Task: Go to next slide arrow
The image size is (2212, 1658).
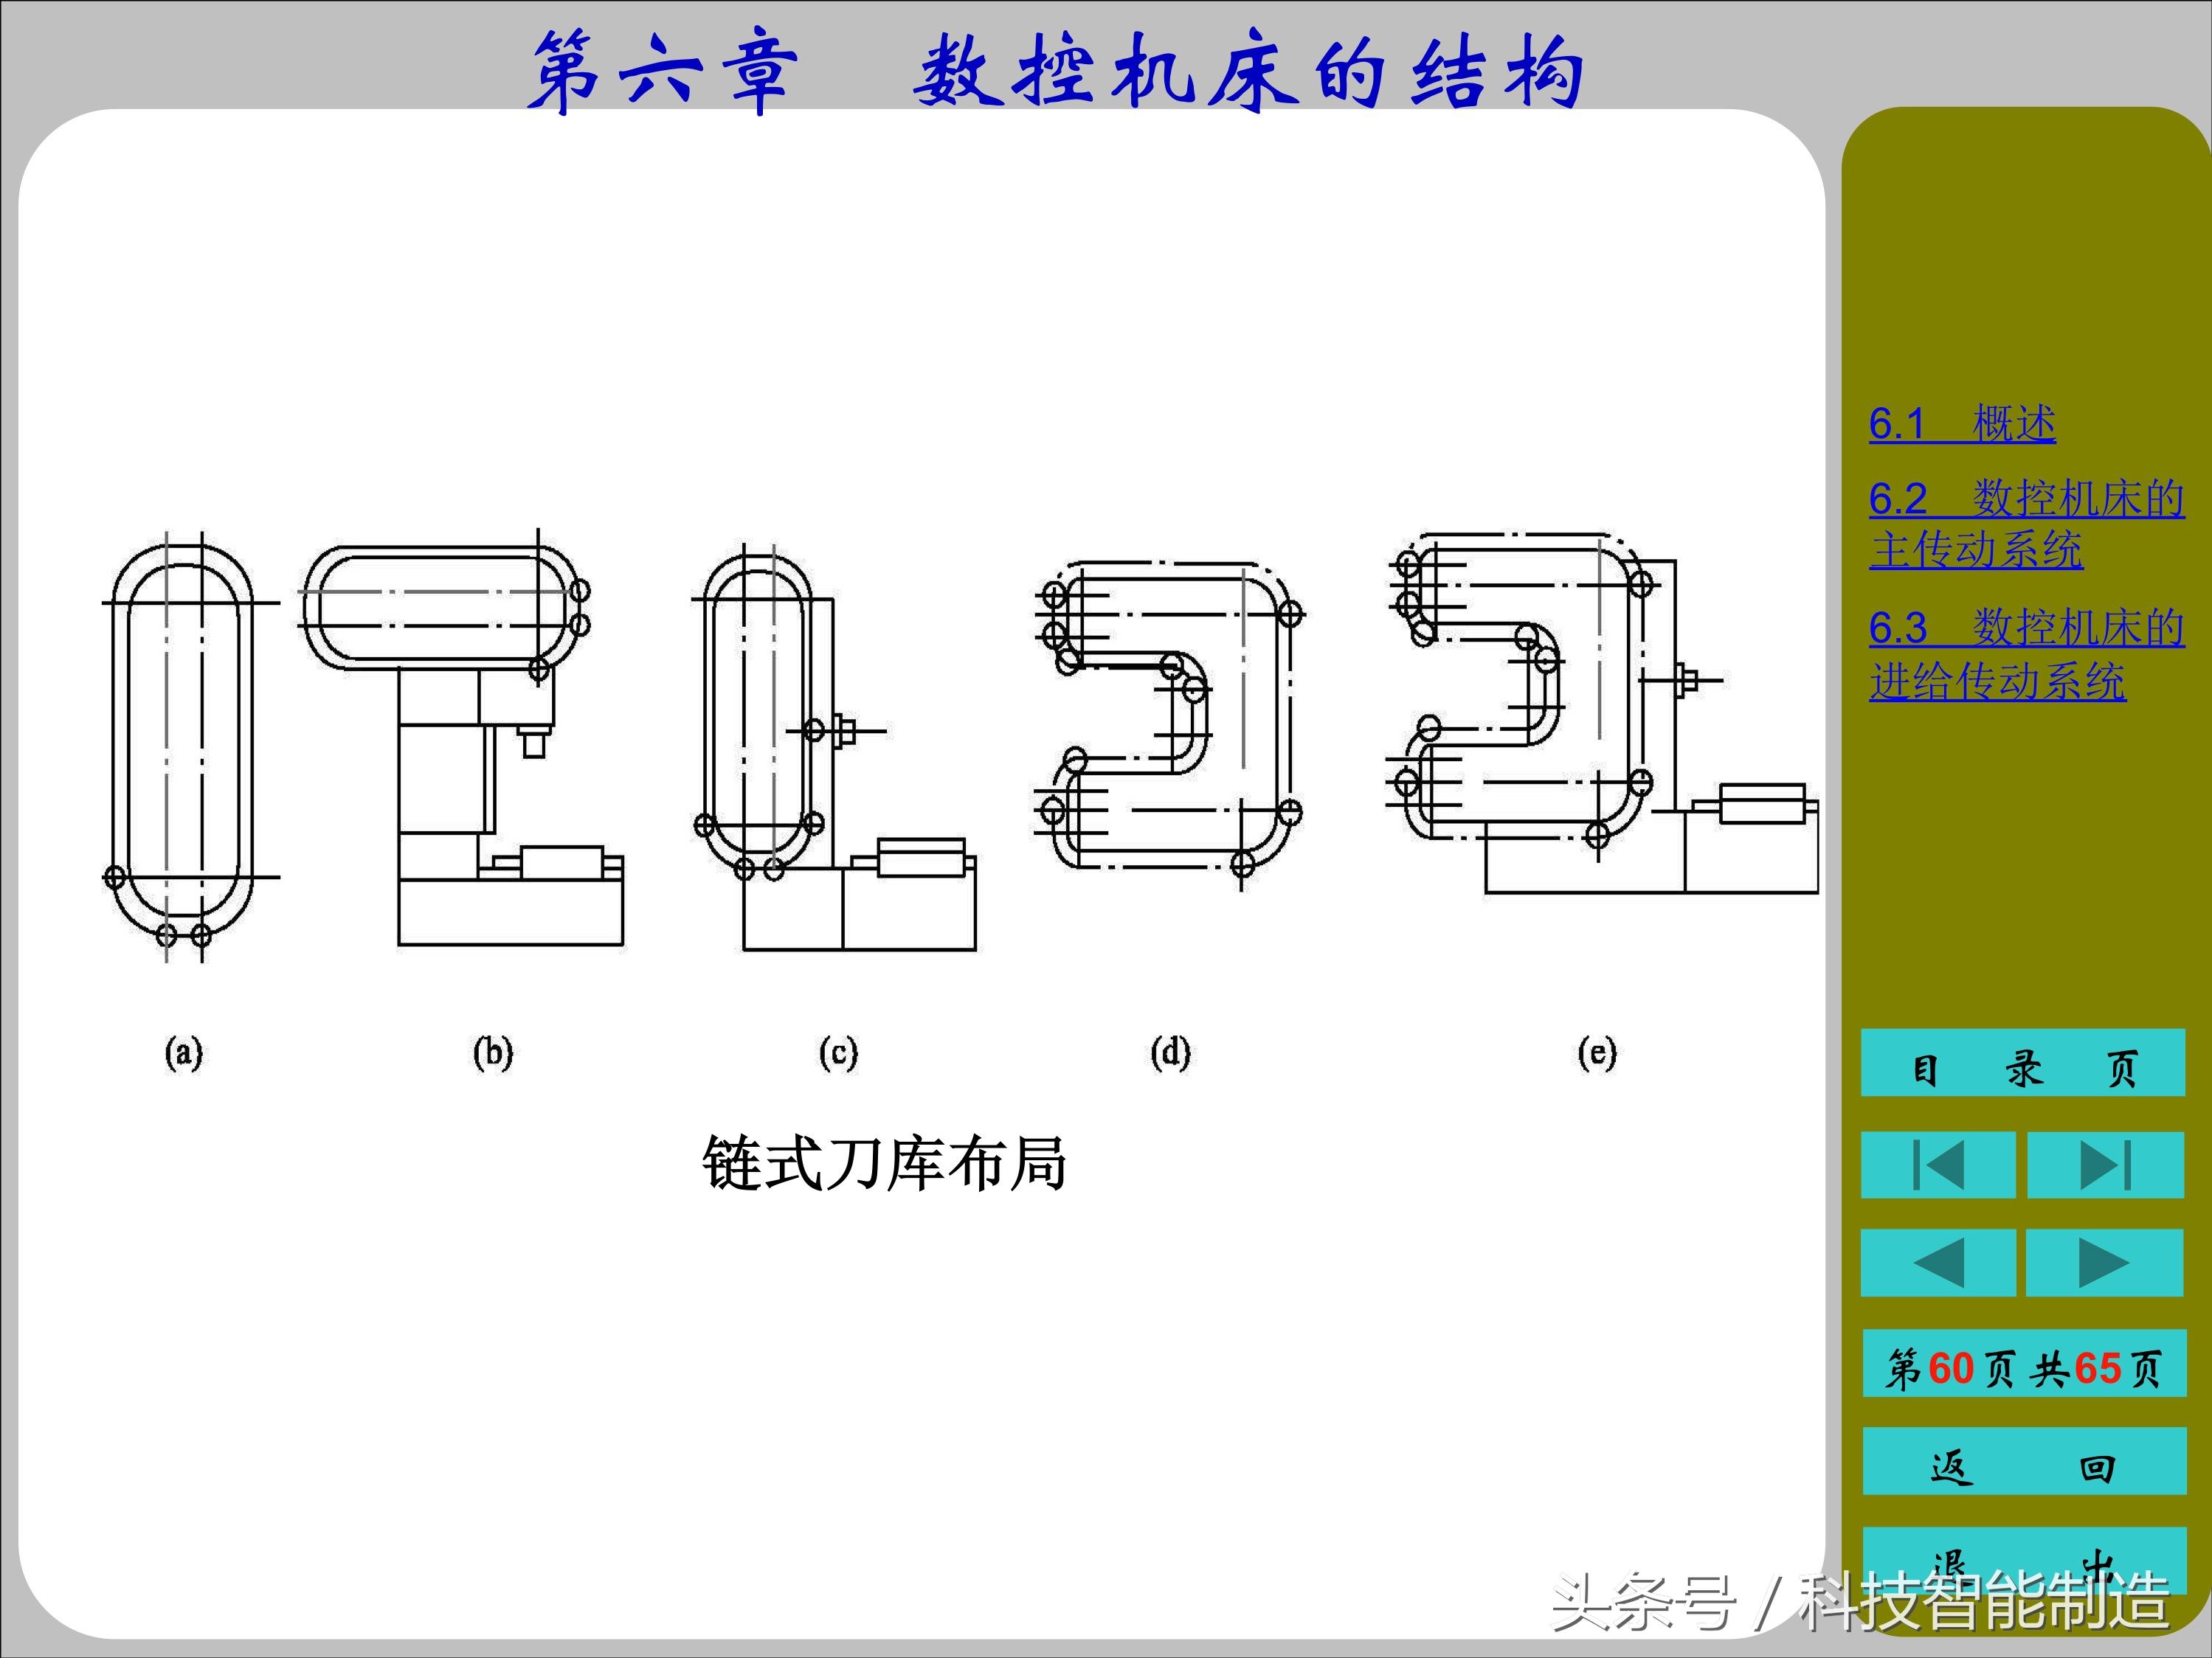Action: coord(2104,1263)
